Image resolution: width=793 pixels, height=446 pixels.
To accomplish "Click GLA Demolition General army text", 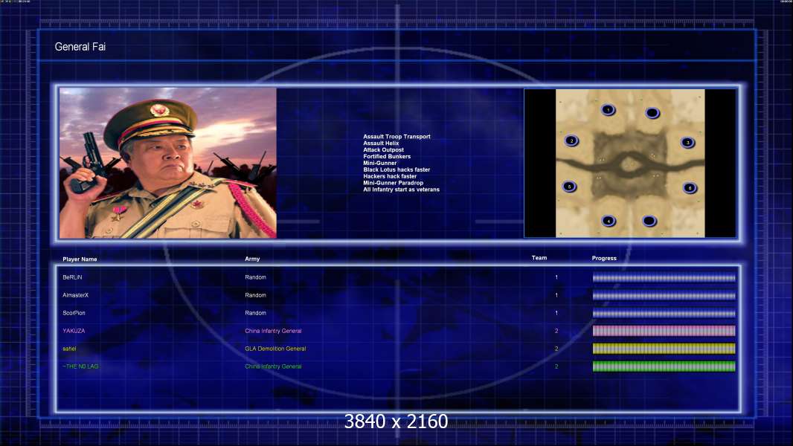I will coord(275,349).
